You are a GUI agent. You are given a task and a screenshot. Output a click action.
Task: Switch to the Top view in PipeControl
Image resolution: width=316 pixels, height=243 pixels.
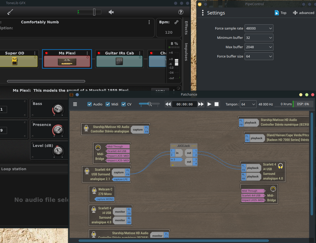pos(280,13)
